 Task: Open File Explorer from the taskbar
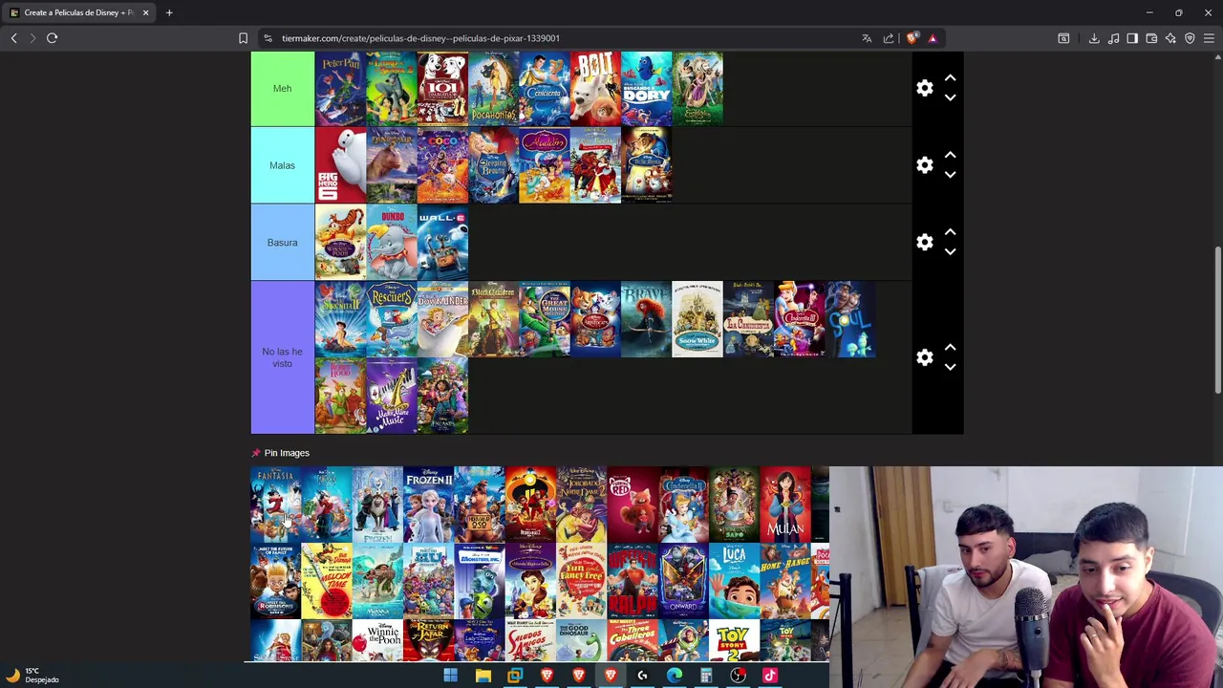[483, 676]
